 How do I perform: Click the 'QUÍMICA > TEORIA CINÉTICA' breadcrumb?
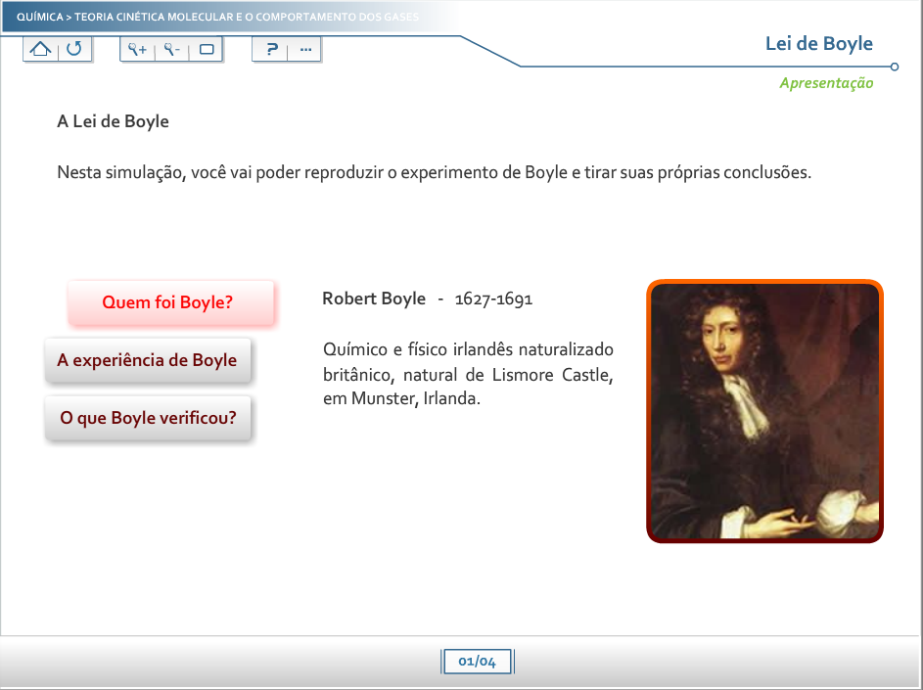(218, 17)
